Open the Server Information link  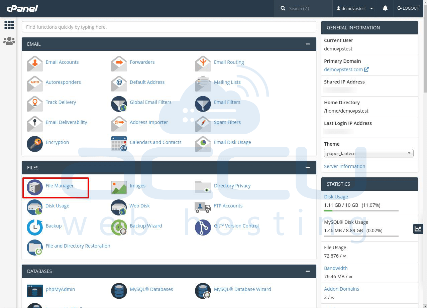(x=344, y=166)
